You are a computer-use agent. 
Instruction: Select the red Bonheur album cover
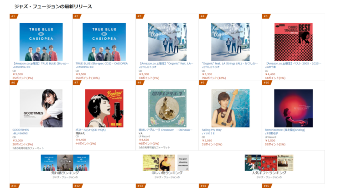click(104, 108)
